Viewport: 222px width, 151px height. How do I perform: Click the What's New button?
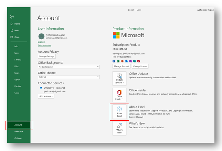pos(119,128)
